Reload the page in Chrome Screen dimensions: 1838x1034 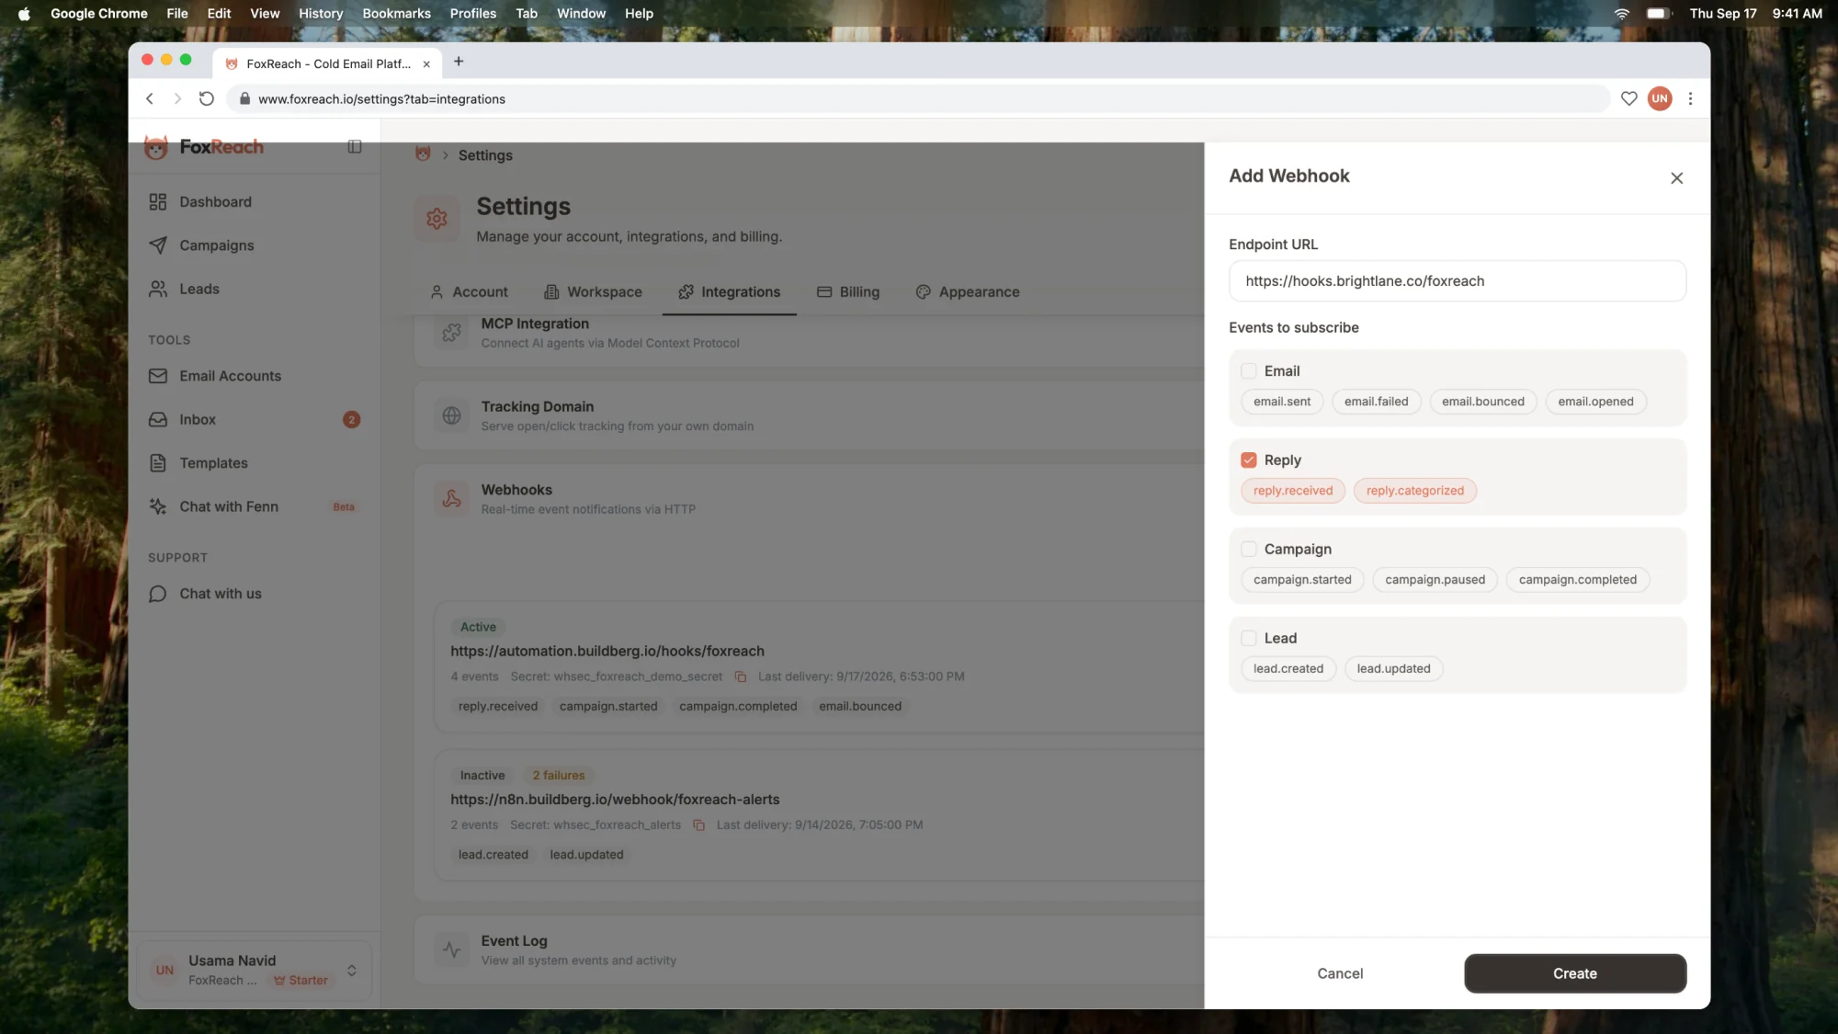[207, 98]
